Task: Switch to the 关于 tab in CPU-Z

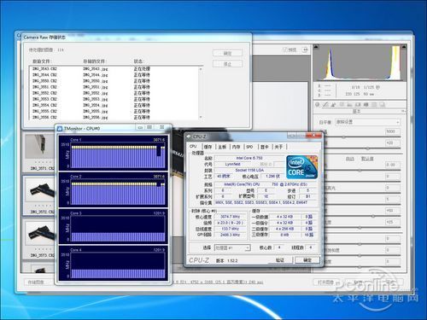Action: [278, 147]
